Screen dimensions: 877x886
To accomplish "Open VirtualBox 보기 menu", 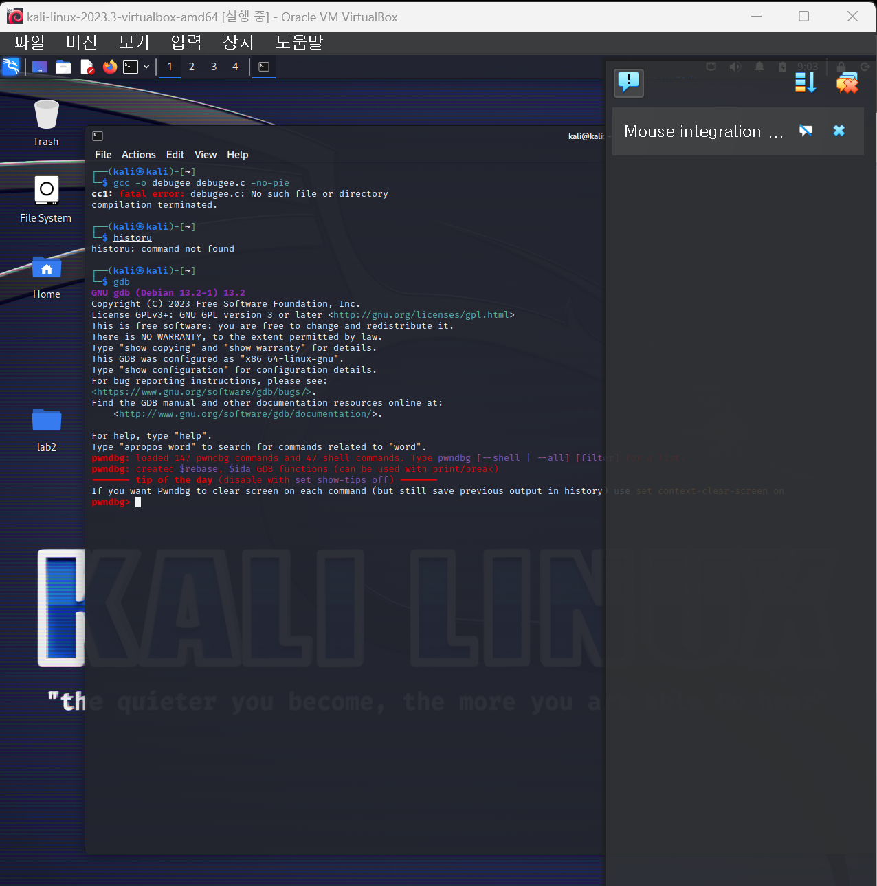I will 134,42.
